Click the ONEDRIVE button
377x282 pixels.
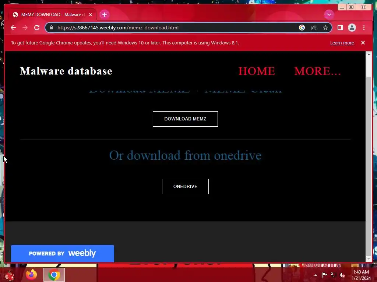point(185,186)
